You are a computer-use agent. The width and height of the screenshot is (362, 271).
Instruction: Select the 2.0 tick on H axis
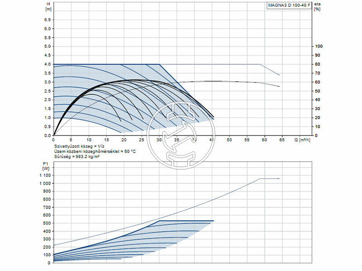(48, 100)
